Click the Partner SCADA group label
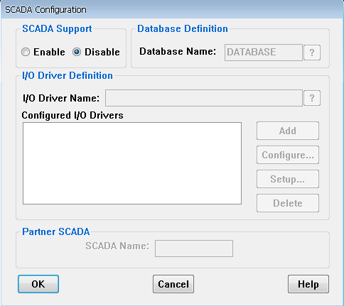This screenshot has height=306, width=344. coord(56,231)
